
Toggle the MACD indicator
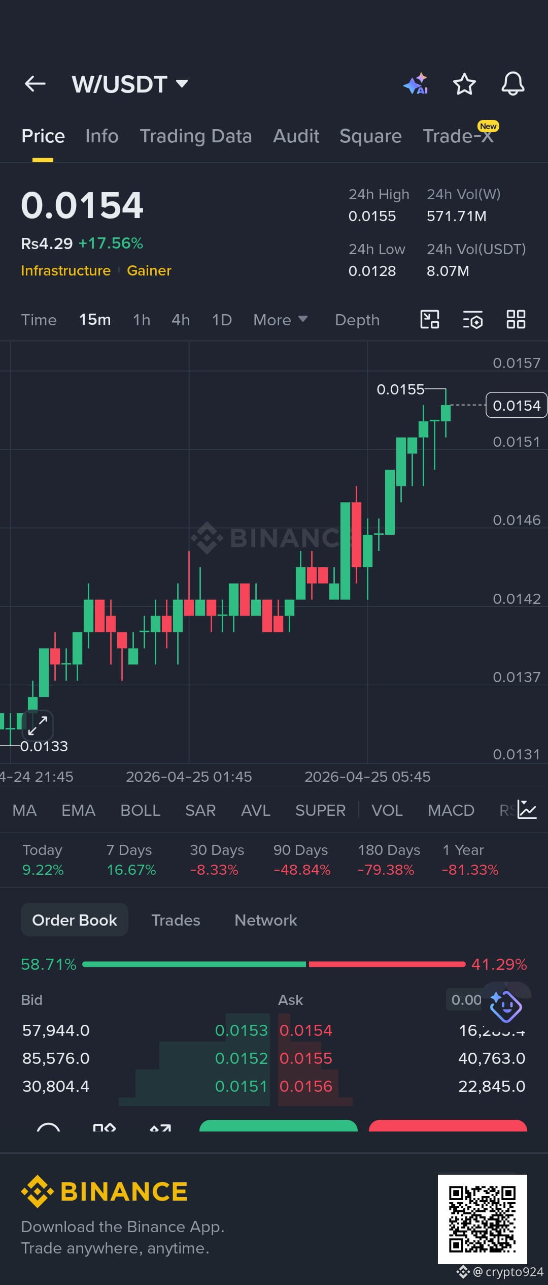(451, 810)
